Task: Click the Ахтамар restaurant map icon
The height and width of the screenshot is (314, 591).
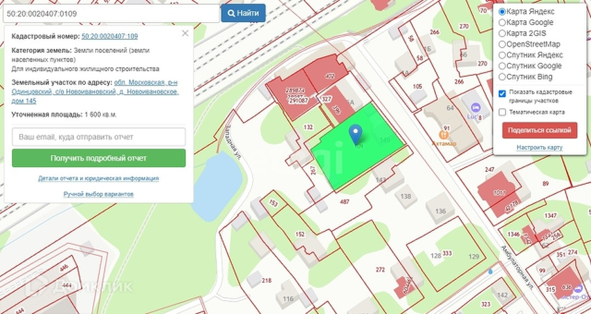Action: (444, 135)
